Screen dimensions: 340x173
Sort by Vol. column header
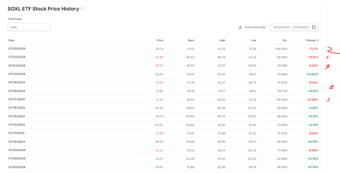284,40
